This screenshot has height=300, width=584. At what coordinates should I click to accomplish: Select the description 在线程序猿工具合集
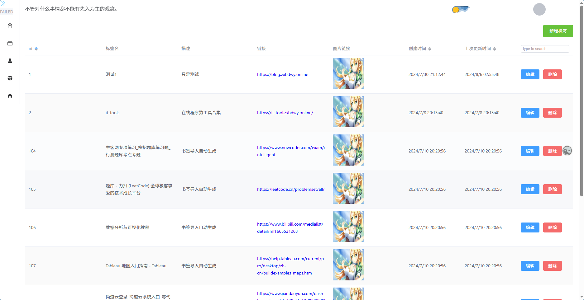pos(201,113)
